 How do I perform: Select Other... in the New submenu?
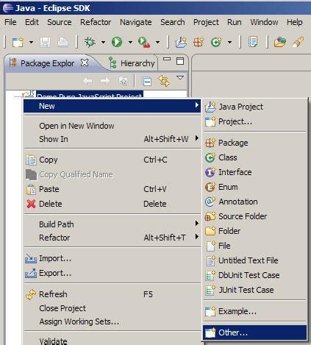click(255, 332)
